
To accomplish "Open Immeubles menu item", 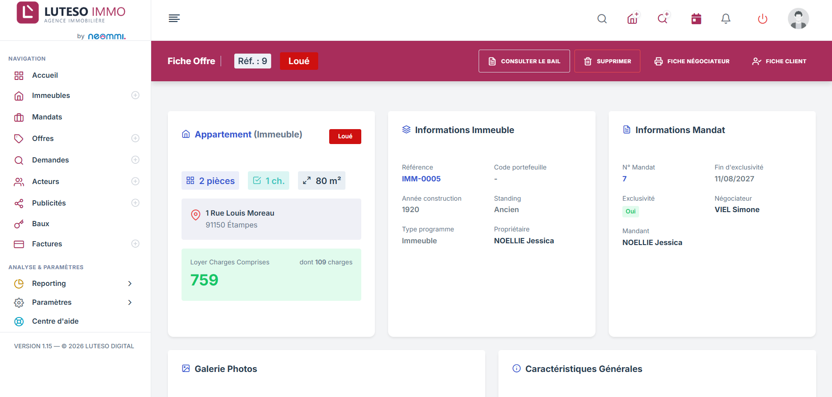I will tap(51, 95).
